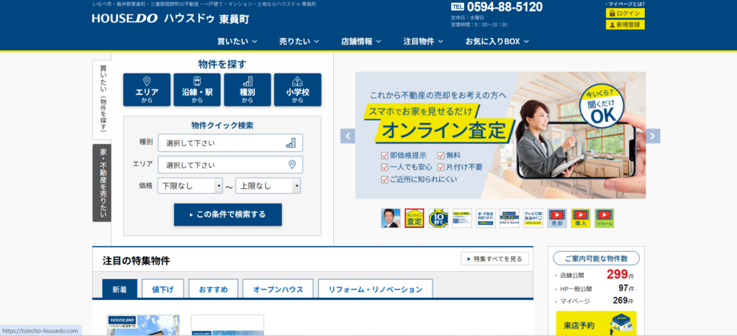Switch to 家・不動産を売りたい side tab
Image resolution: width=737 pixels, height=336 pixels.
tap(102, 183)
